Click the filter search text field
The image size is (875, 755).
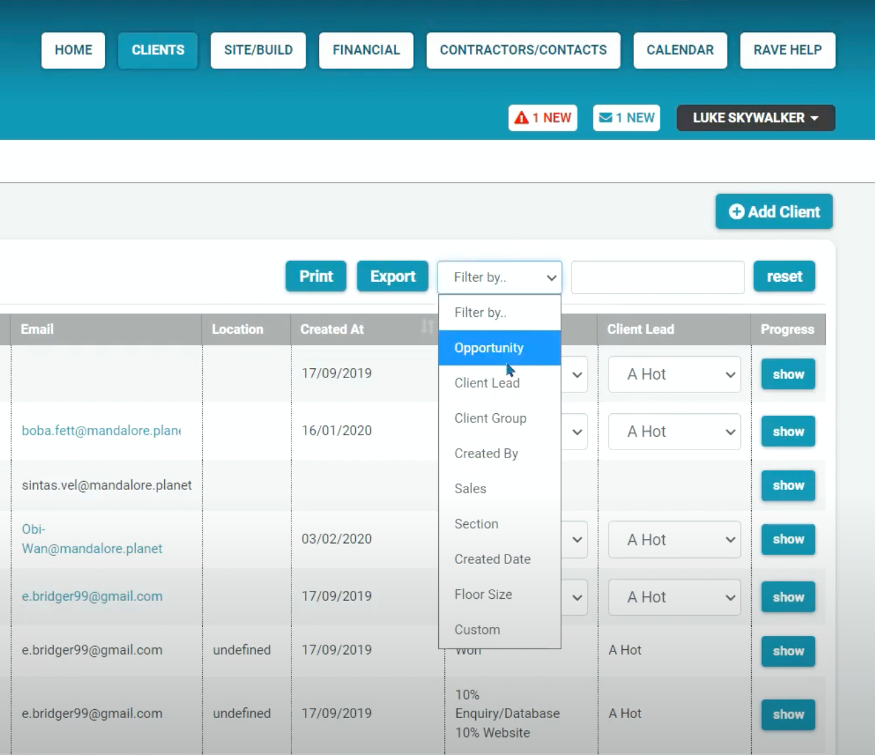tap(658, 277)
